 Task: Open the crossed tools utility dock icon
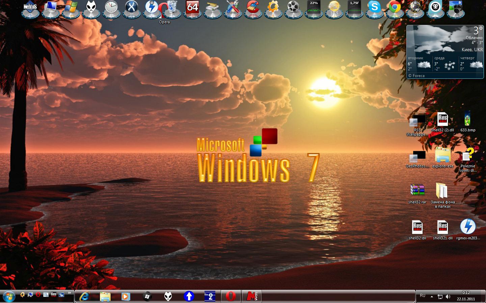233,9
